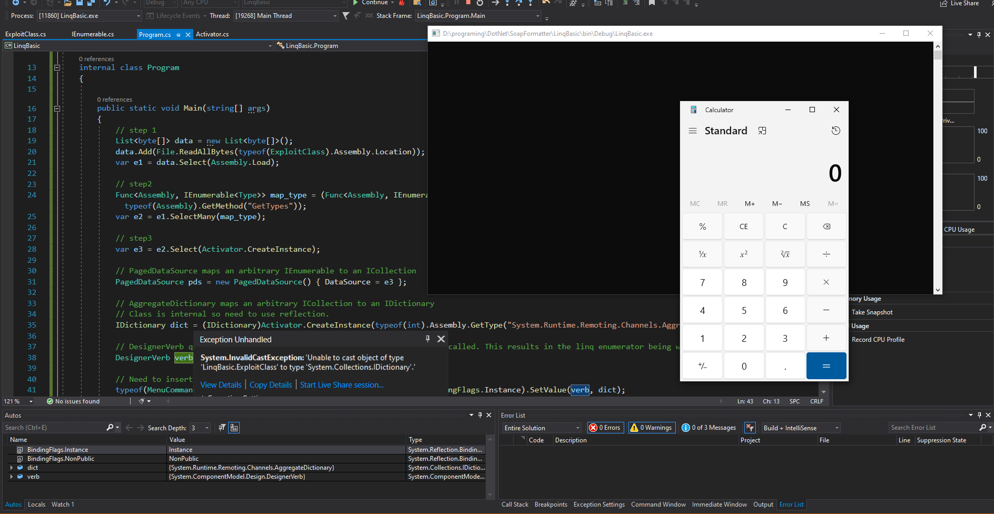Open the Thread dropdown
Viewport: 994px width, 514px height.
(x=286, y=16)
